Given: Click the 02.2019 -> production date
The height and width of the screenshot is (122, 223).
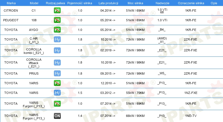Looking at the screenshot, I should (x=108, y=50).
